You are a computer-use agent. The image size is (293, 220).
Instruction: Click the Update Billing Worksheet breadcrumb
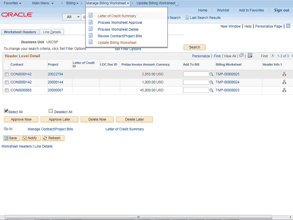(x=156, y=3)
